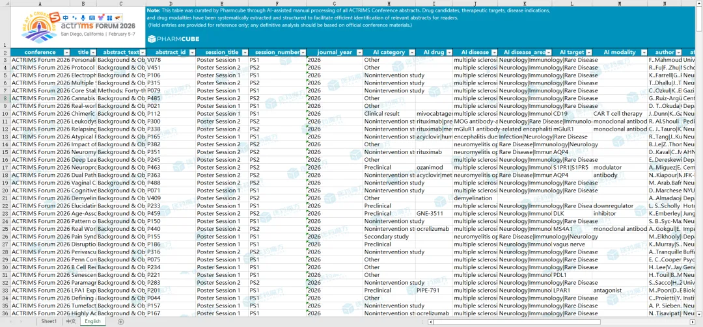Click the 'mivocabtagene' drug cell in row 10

[x=434, y=114]
